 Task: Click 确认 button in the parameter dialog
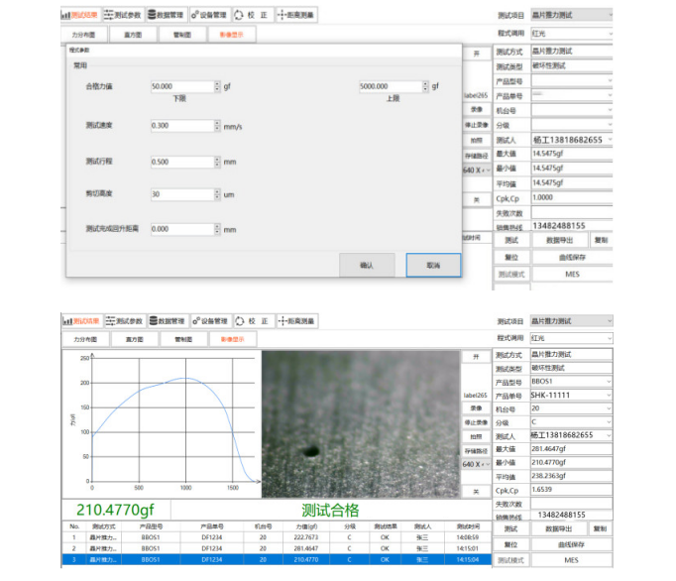click(x=366, y=265)
